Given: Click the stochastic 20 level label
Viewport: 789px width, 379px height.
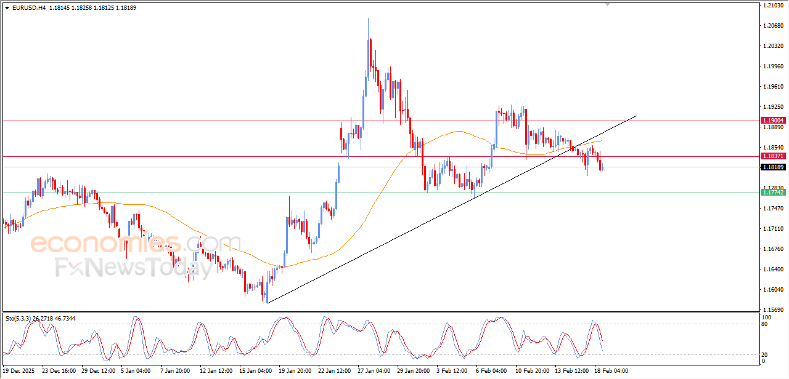Looking at the screenshot, I should pos(766,354).
